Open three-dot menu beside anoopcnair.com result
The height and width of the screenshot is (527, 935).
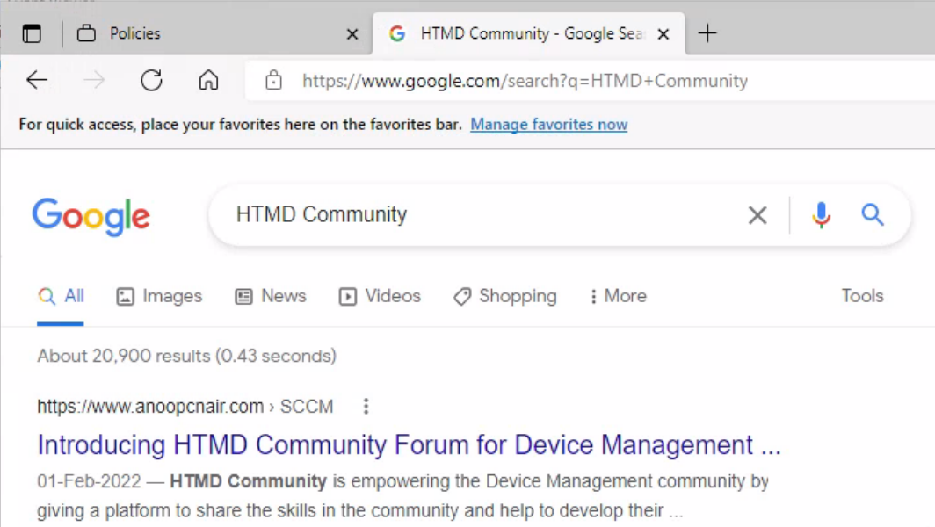click(x=366, y=406)
